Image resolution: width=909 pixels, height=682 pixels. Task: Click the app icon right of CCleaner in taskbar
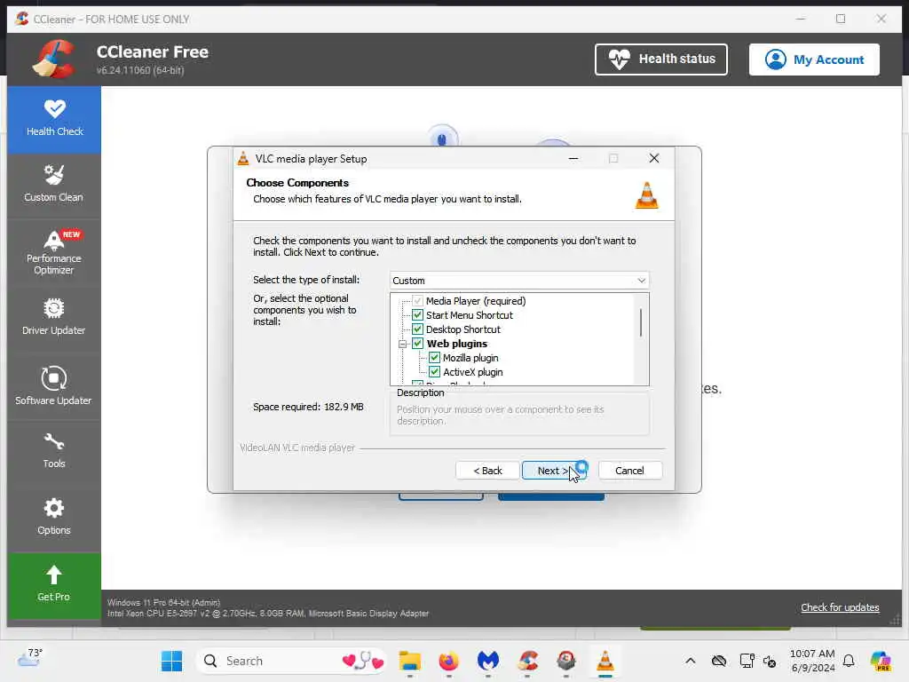pos(565,661)
